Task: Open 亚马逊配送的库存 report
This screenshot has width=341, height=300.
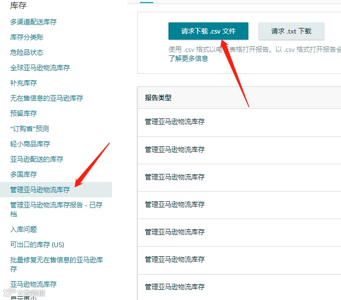Action: (37, 159)
